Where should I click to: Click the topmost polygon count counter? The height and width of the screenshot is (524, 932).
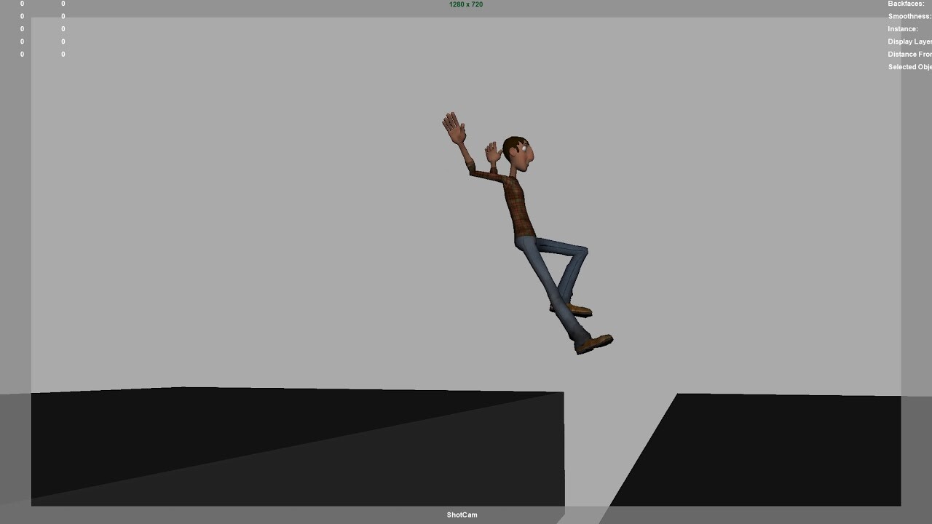point(22,4)
